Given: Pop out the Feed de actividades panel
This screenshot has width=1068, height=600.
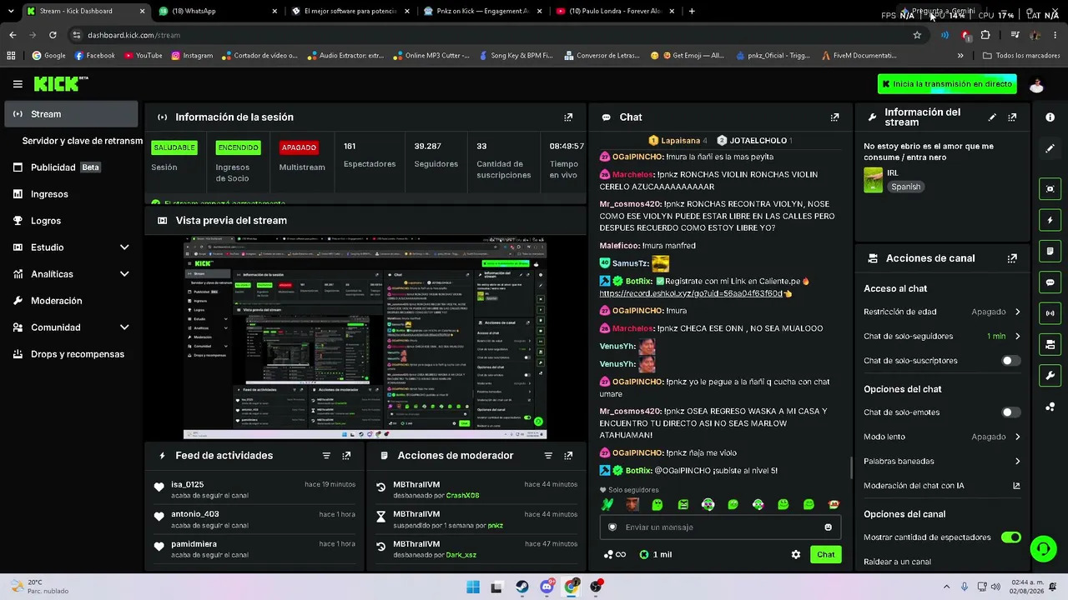Looking at the screenshot, I should (x=346, y=456).
